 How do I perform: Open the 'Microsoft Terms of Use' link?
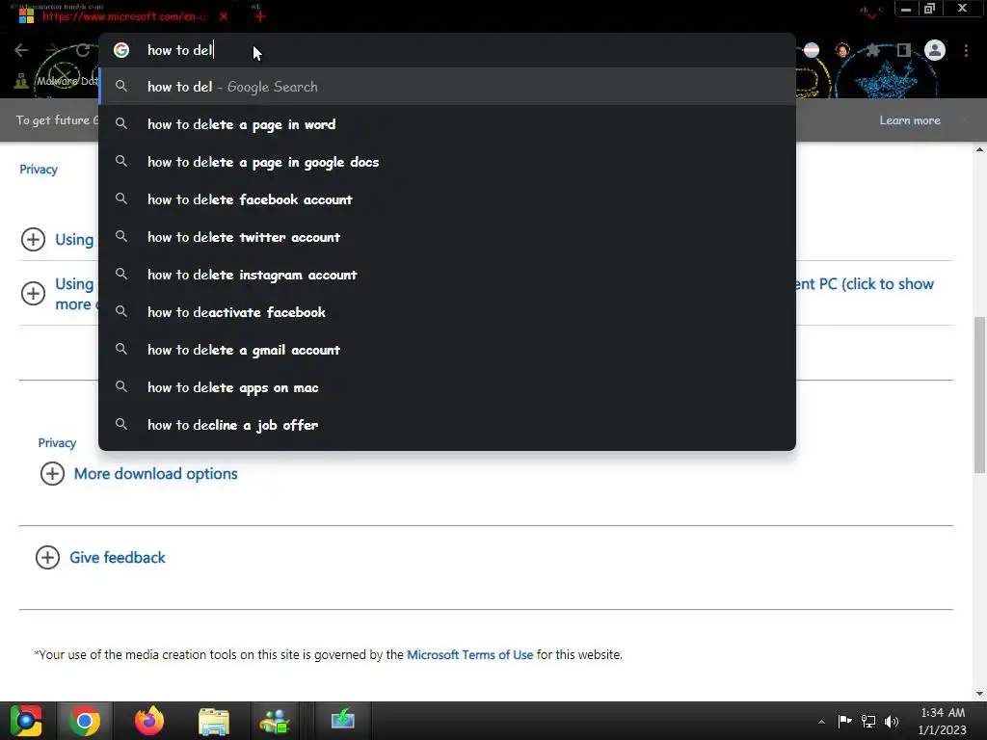469,654
